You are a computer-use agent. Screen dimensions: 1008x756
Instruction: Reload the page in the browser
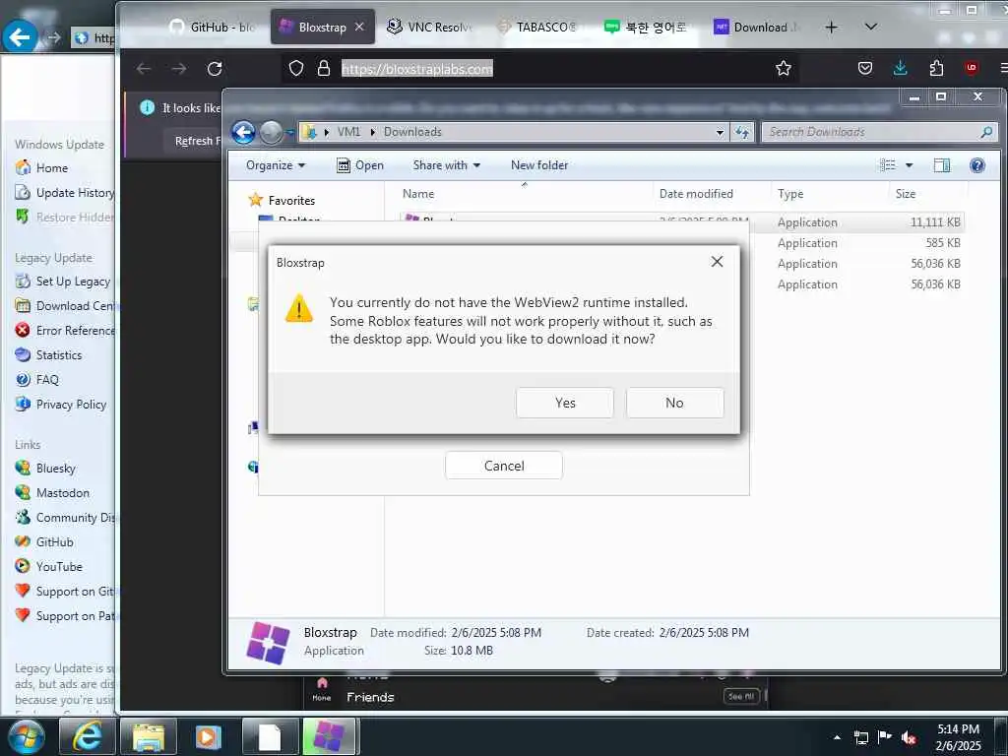pyautogui.click(x=214, y=68)
